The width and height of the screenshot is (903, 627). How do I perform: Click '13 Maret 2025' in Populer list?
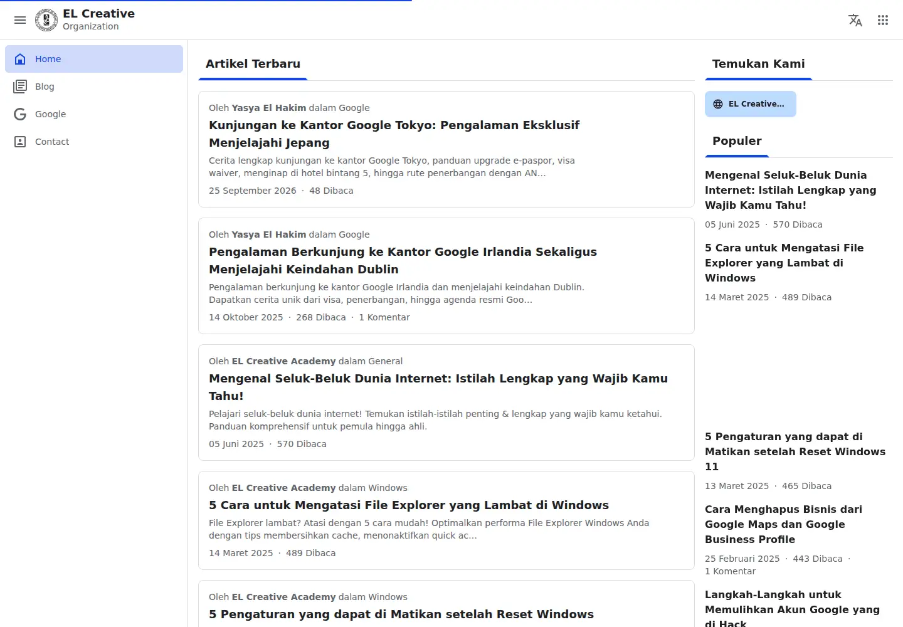coord(737,486)
